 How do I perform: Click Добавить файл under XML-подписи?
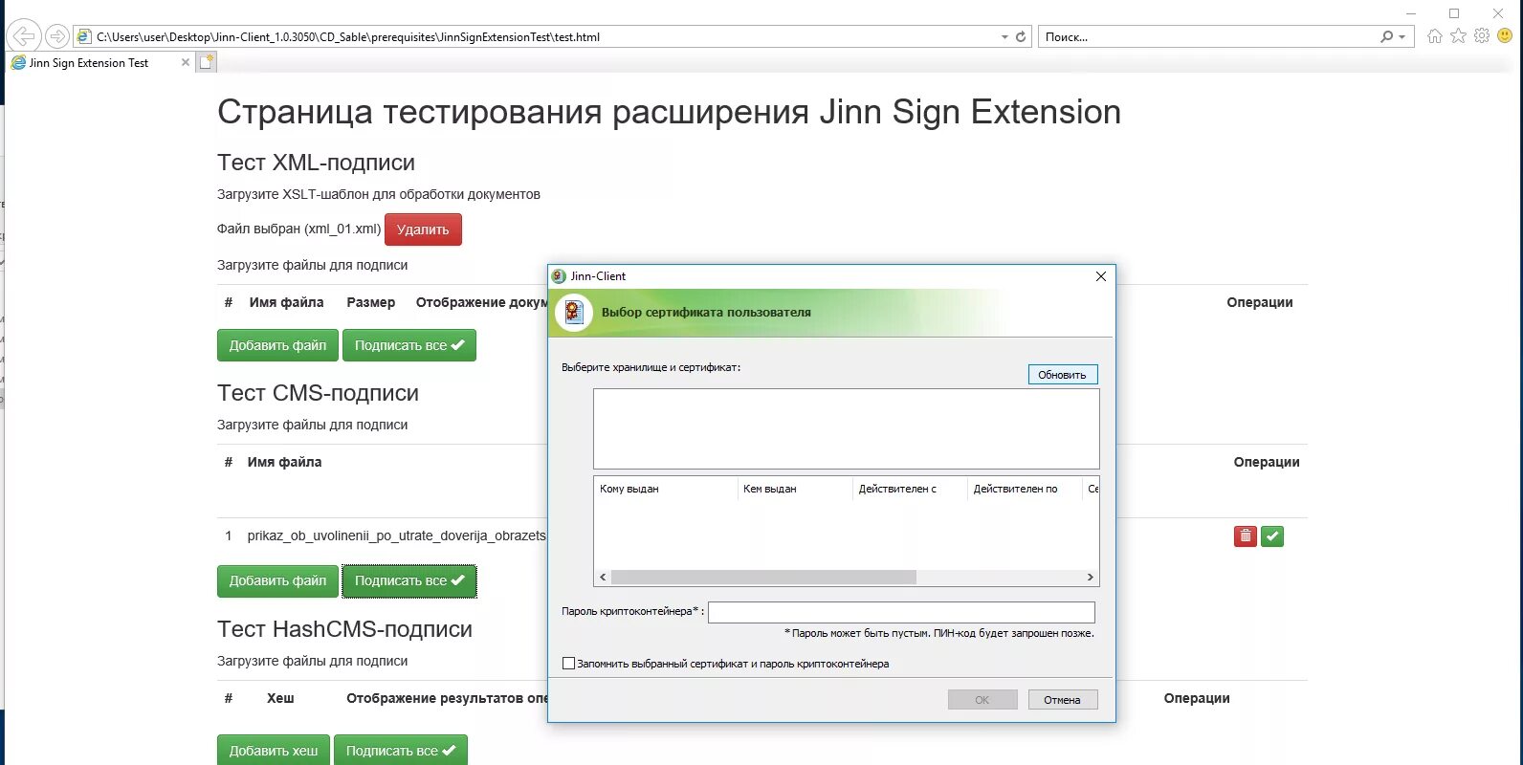[x=277, y=345]
